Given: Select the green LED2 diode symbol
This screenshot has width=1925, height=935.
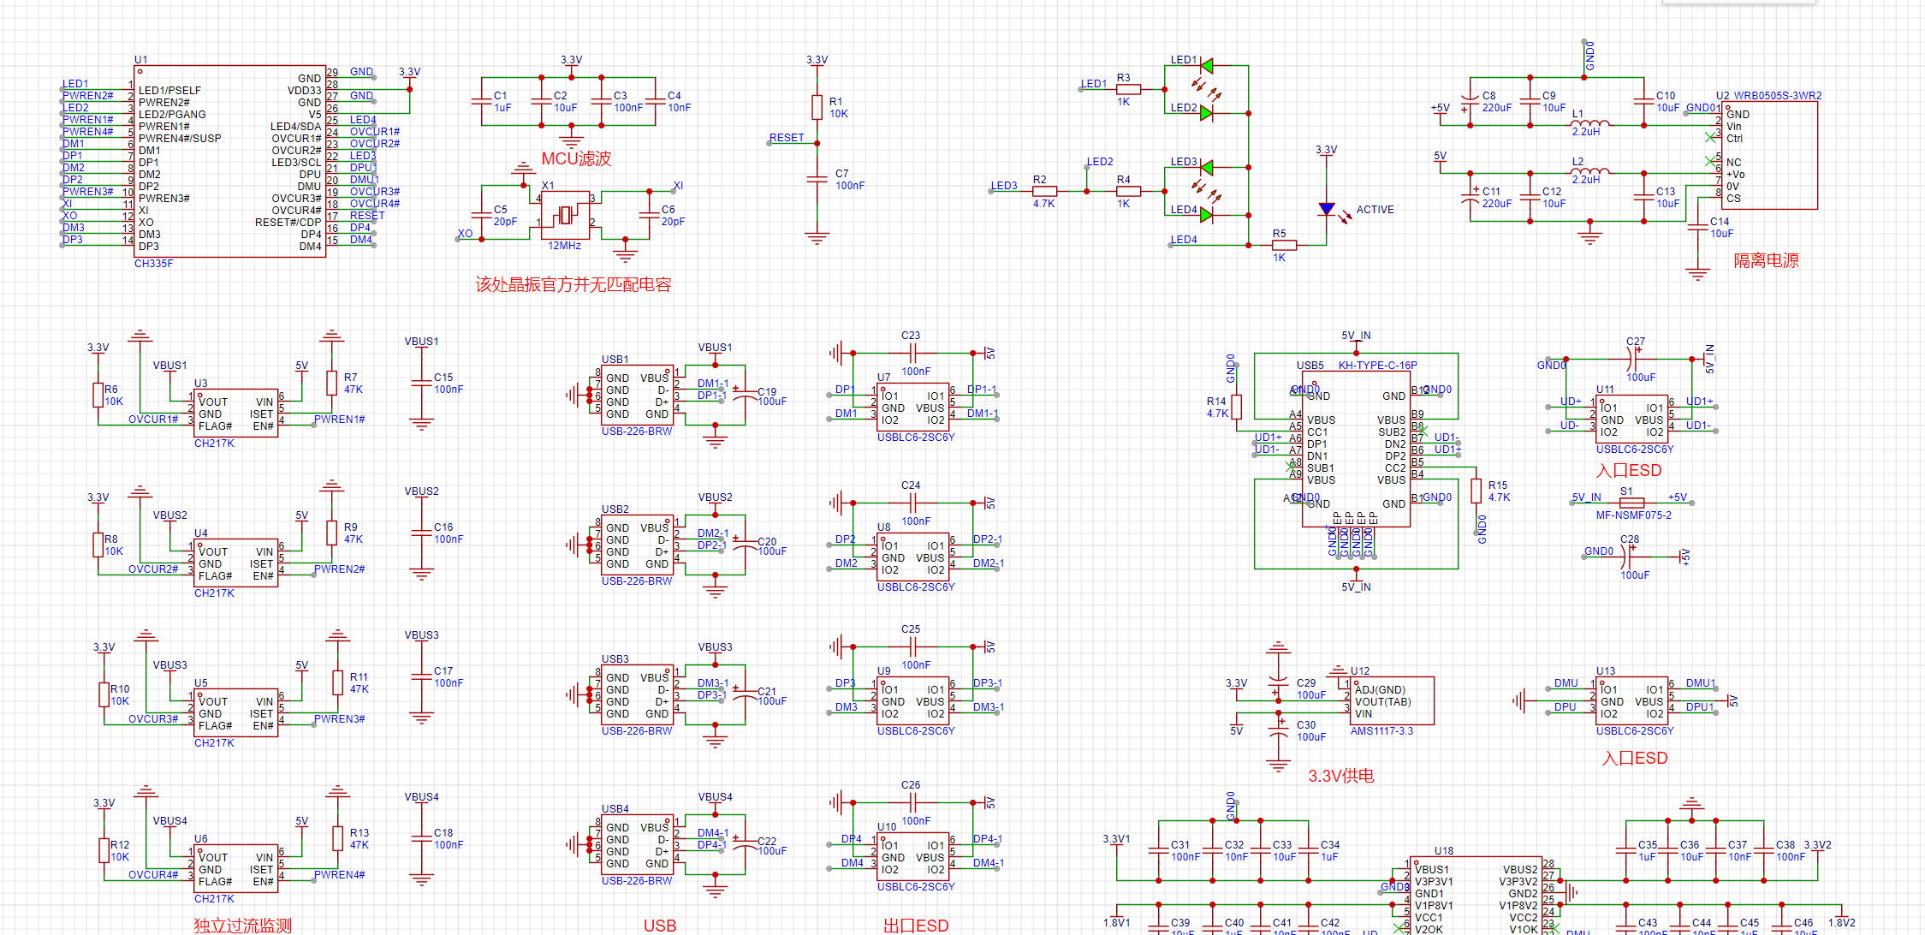Looking at the screenshot, I should click(1206, 113).
